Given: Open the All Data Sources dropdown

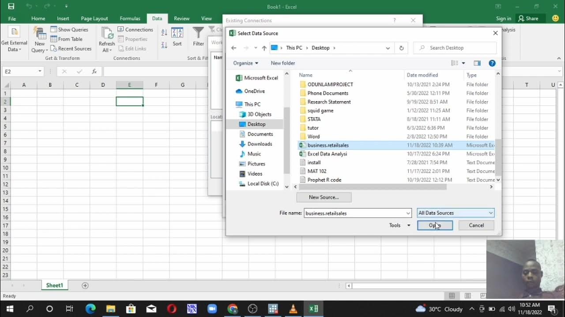Looking at the screenshot, I should pos(456,213).
